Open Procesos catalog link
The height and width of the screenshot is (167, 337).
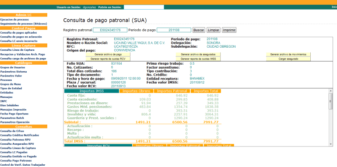(6, 80)
